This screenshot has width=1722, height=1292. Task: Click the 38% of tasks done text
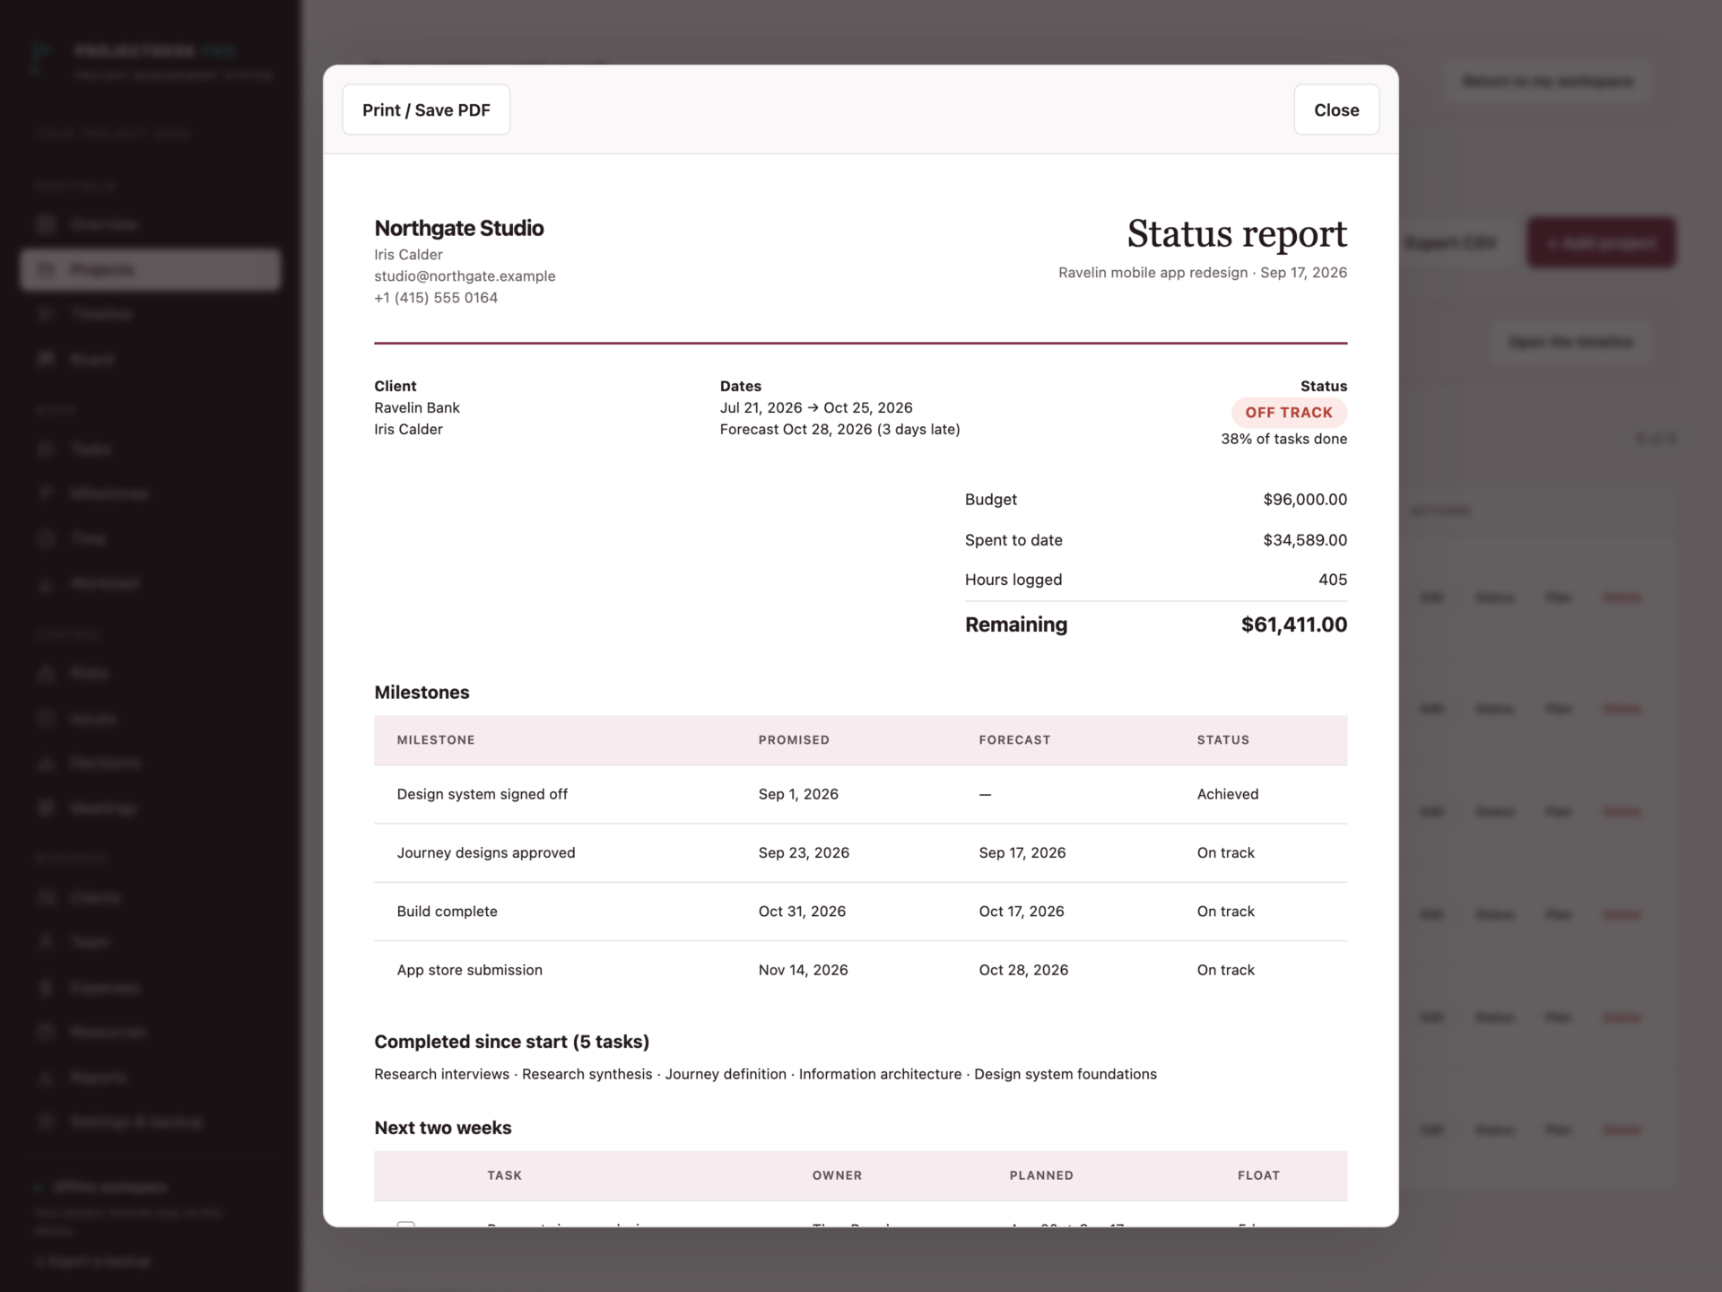click(1283, 439)
